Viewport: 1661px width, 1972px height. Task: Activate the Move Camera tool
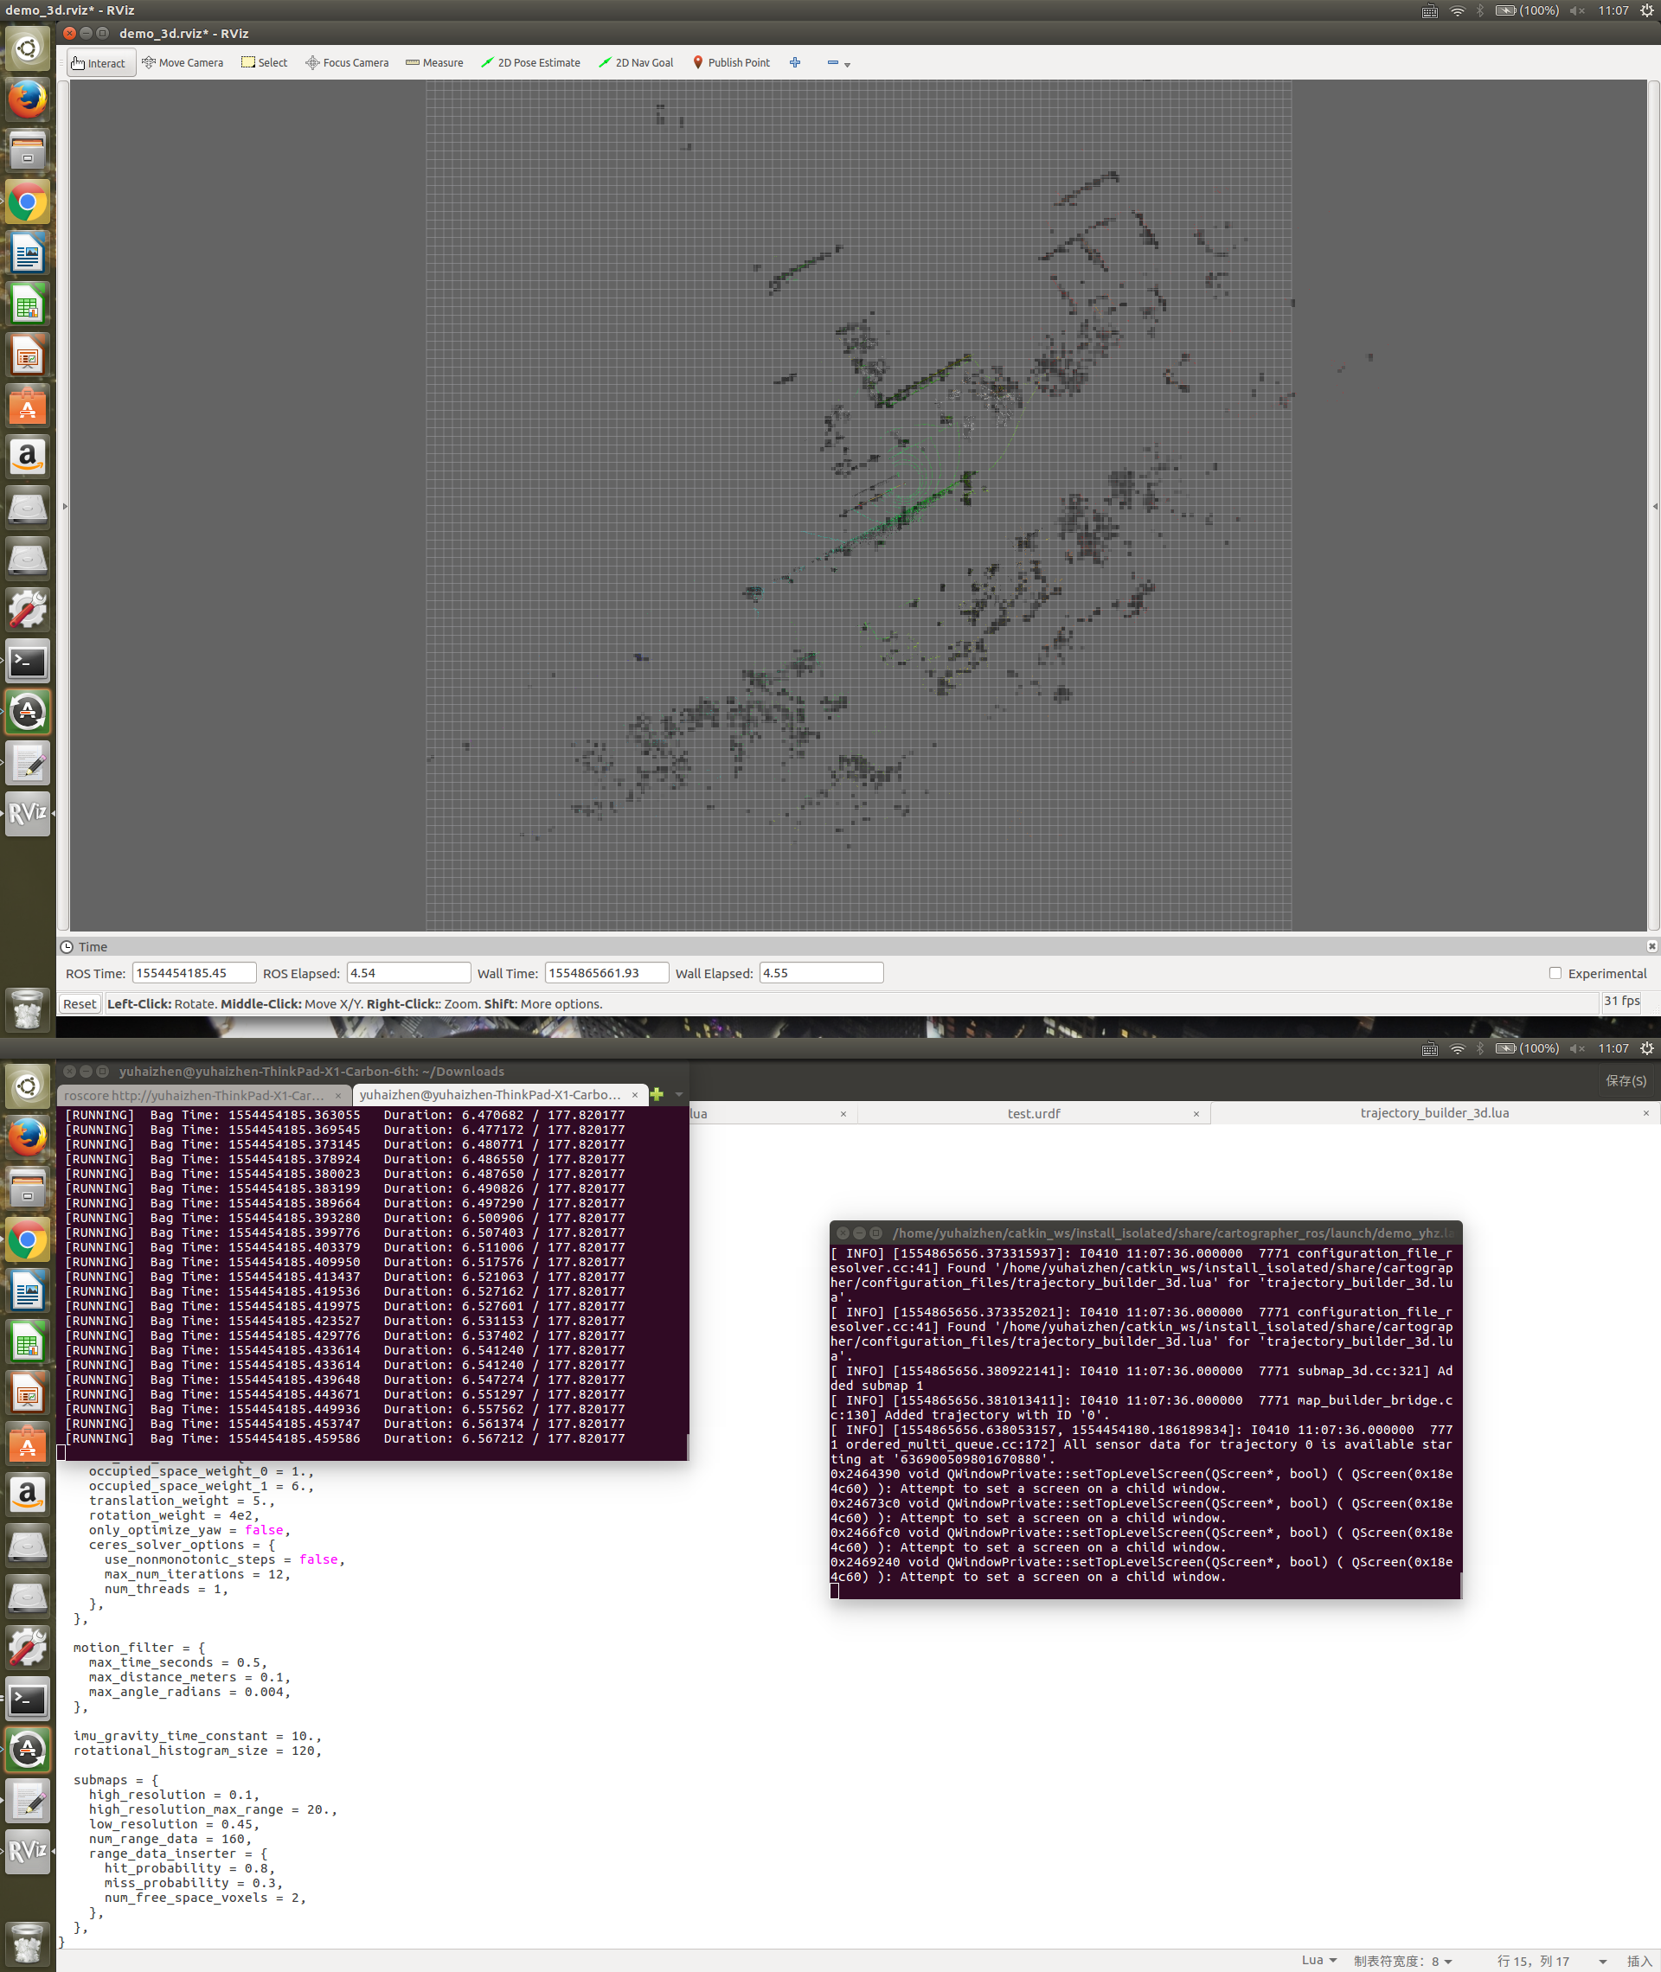(183, 62)
